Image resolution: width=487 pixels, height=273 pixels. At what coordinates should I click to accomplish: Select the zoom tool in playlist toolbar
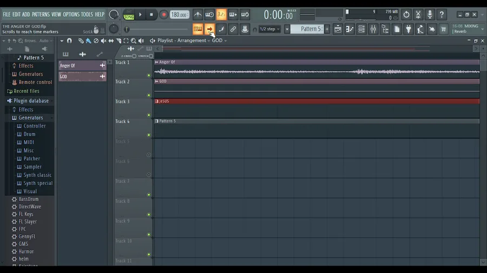pos(134,40)
